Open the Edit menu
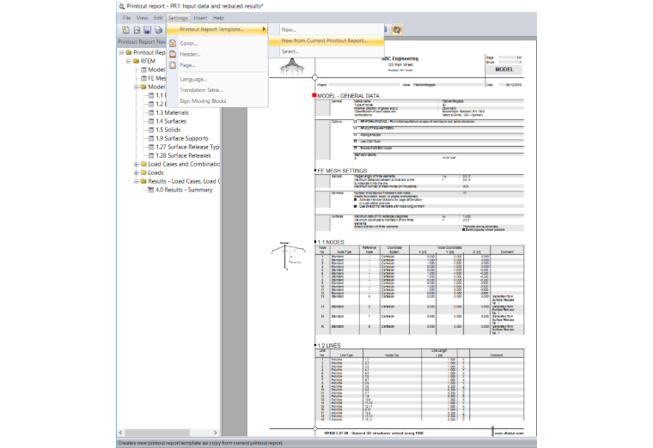Image resolution: width=653 pixels, height=448 pixels. (158, 18)
